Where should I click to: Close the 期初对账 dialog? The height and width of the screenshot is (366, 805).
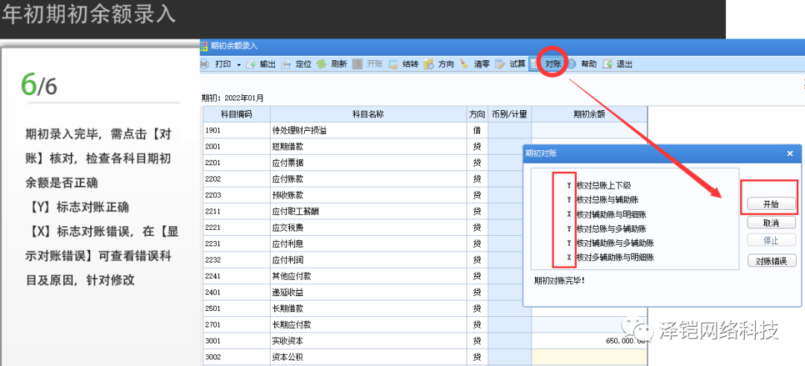(789, 153)
